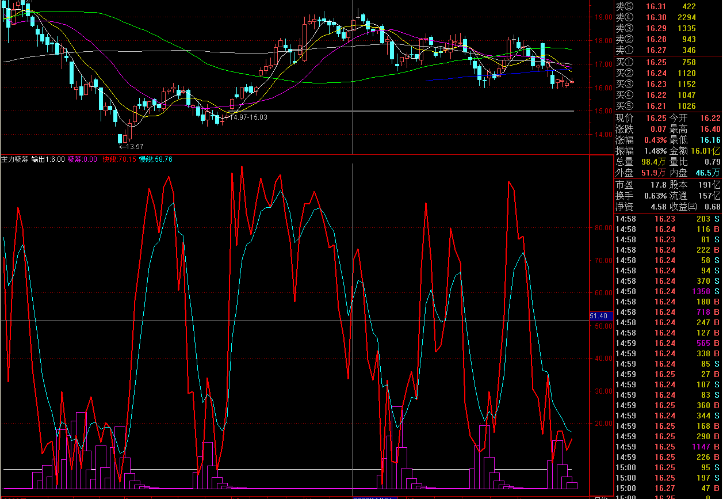Select the 市盈 ratio value 17.8
The width and height of the screenshot is (723, 499).
pyautogui.click(x=659, y=185)
